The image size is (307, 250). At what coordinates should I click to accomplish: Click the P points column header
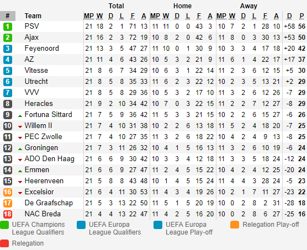click(x=301, y=16)
